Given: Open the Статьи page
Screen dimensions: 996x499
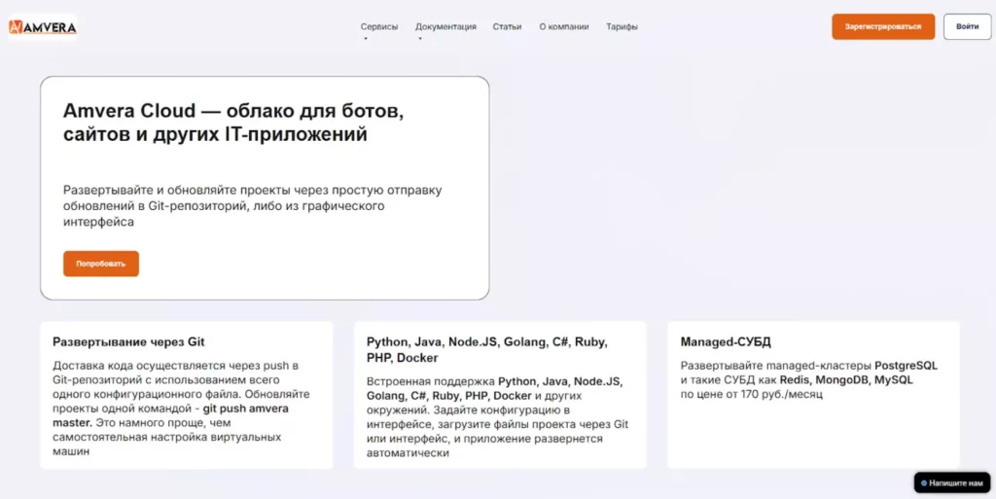Looking at the screenshot, I should (x=507, y=27).
